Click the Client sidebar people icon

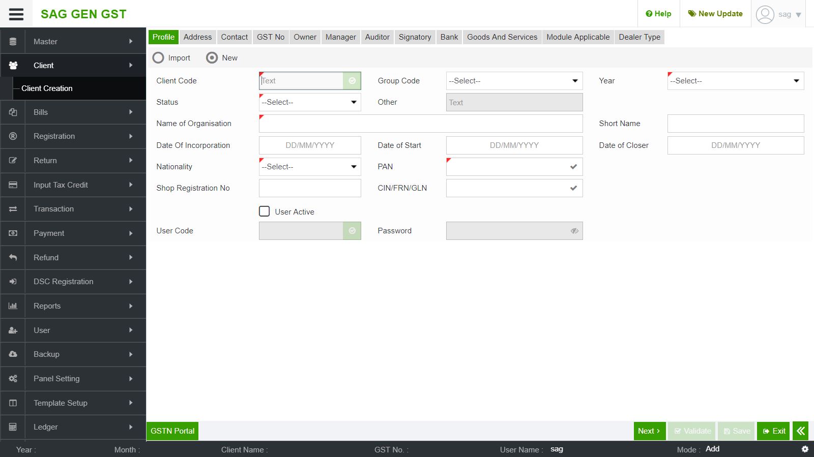(13, 66)
